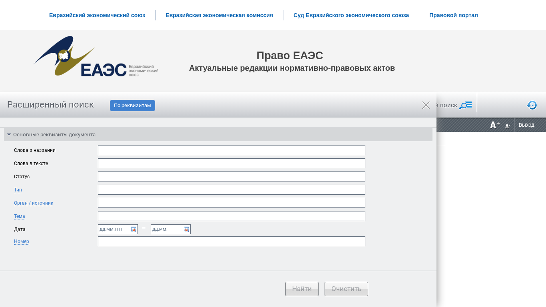Open the Тема selection list
This screenshot has width=546, height=307.
pos(20,216)
